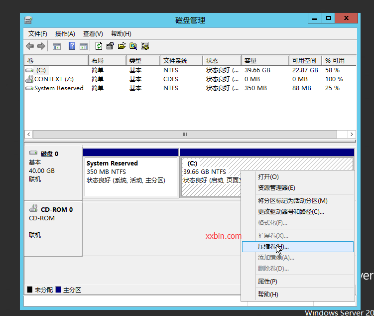Select CONTEXT (Z:) row name in list

(54, 79)
